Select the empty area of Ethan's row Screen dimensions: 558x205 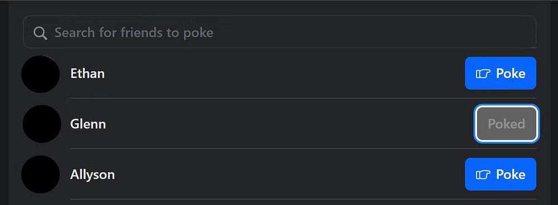click(x=285, y=74)
